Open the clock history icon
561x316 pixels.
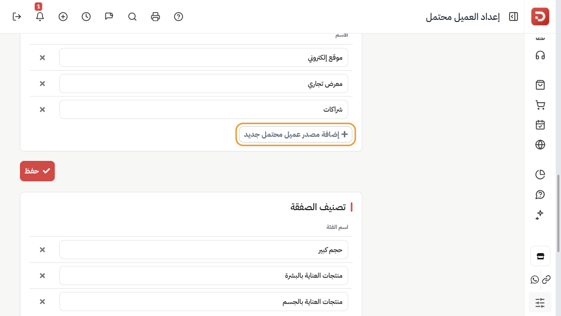click(x=86, y=17)
